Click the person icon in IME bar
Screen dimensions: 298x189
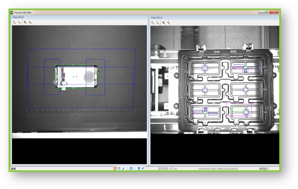coord(135,168)
